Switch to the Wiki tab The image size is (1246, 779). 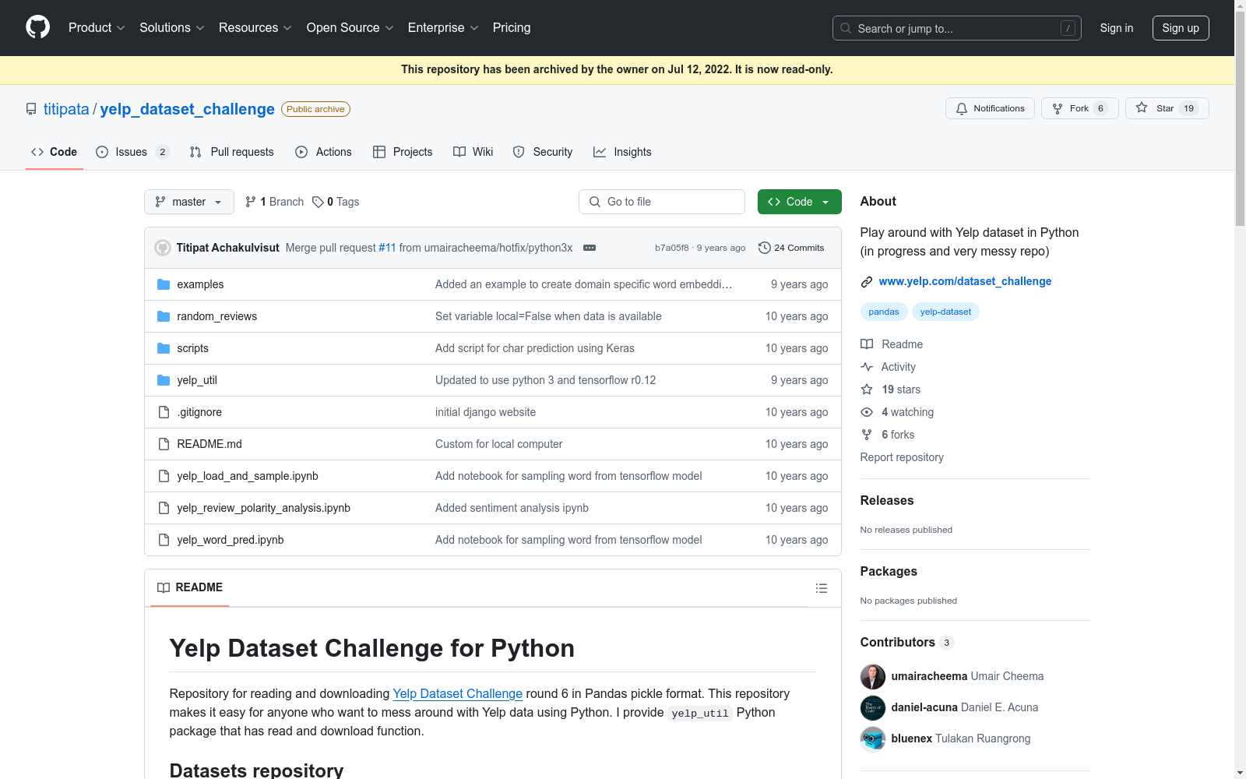[473, 152]
